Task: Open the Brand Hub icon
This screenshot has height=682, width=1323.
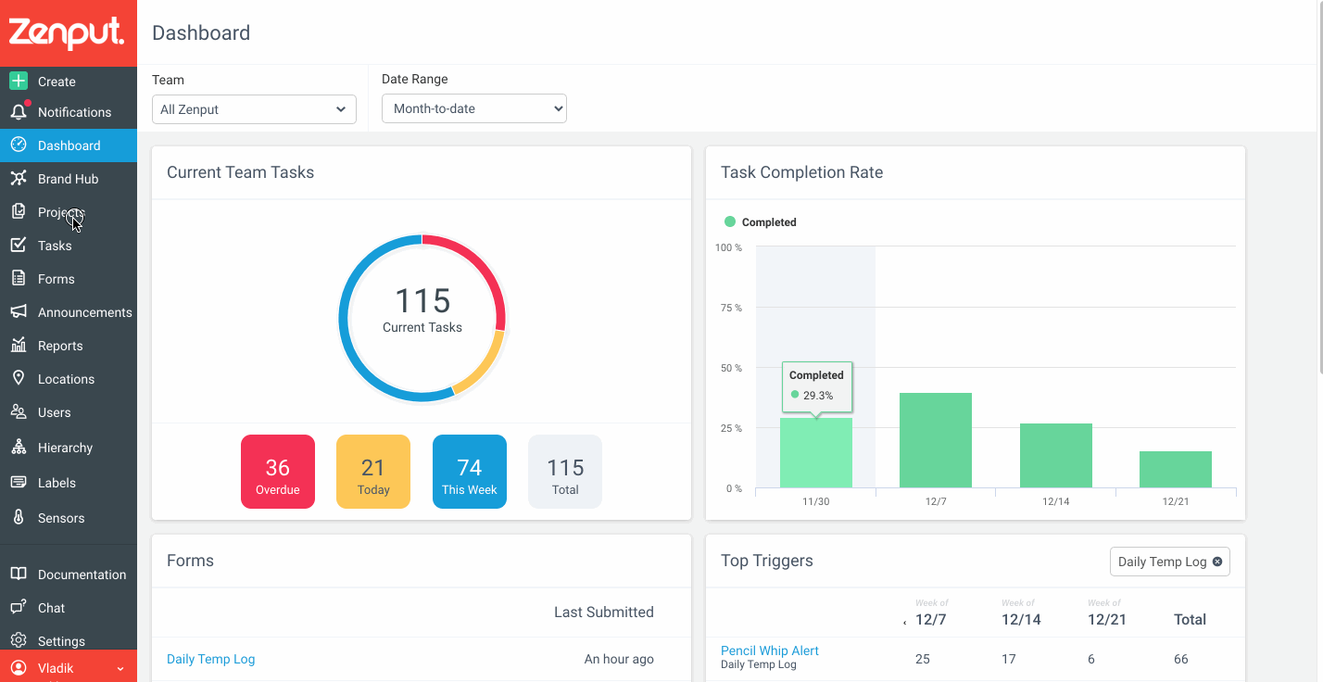Action: pyautogui.click(x=19, y=178)
